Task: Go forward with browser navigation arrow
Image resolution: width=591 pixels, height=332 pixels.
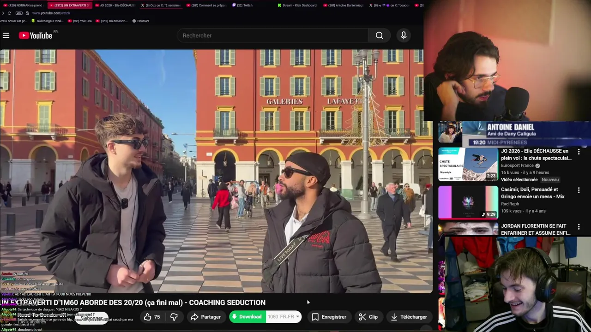Action: [3, 13]
